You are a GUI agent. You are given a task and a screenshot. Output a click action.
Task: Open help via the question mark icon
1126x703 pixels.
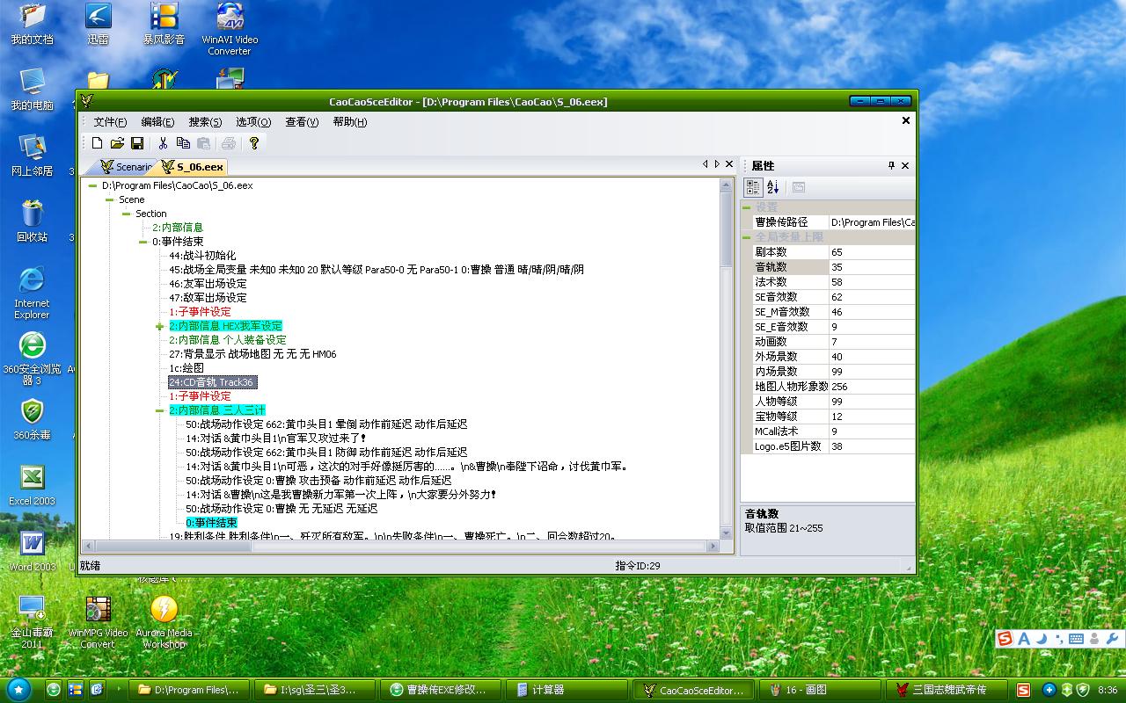254,143
